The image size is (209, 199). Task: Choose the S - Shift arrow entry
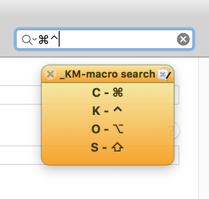pos(108,147)
